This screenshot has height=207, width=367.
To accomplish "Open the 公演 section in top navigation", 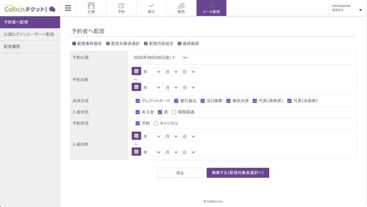I will click(x=91, y=8).
